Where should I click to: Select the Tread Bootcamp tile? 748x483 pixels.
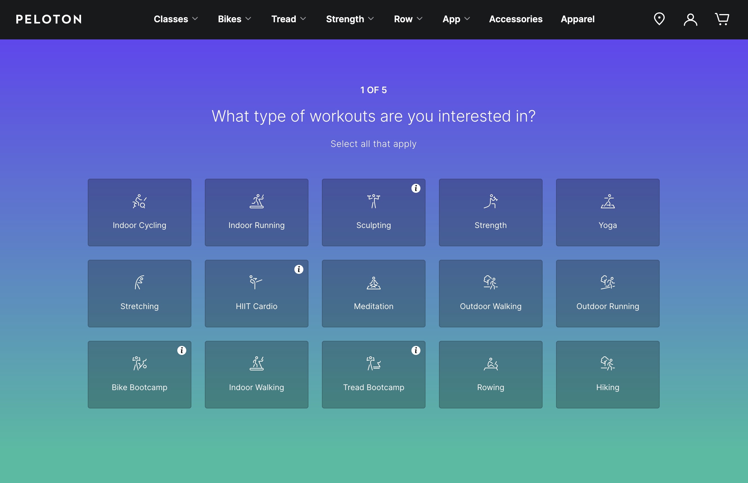(x=374, y=374)
